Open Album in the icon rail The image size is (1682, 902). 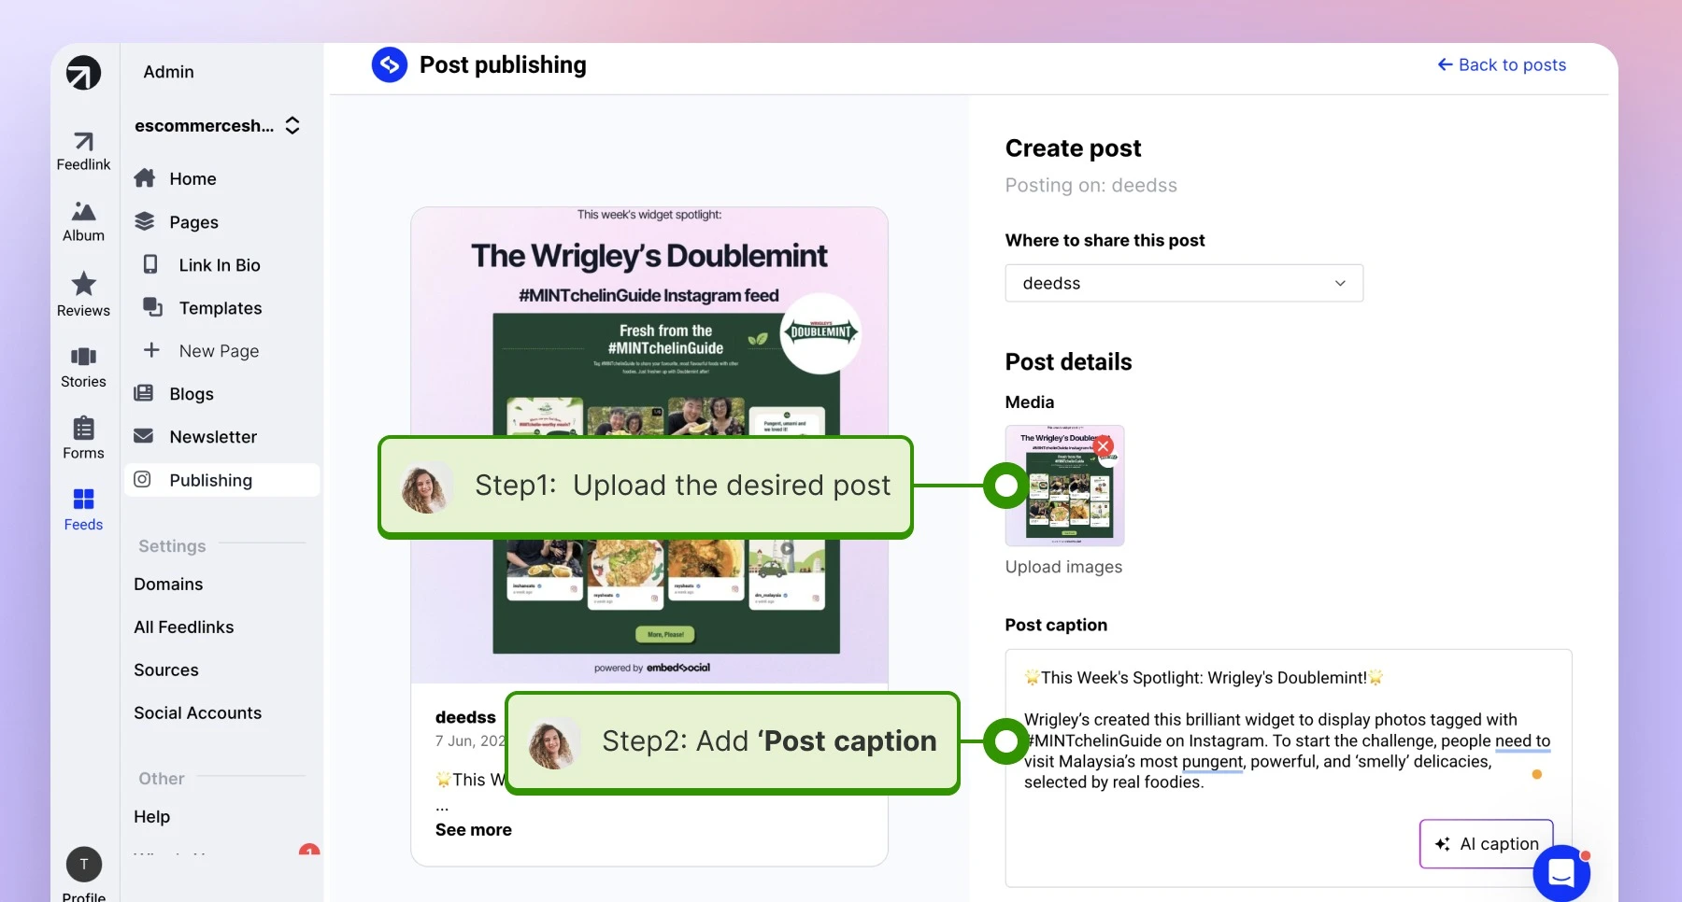(x=83, y=222)
